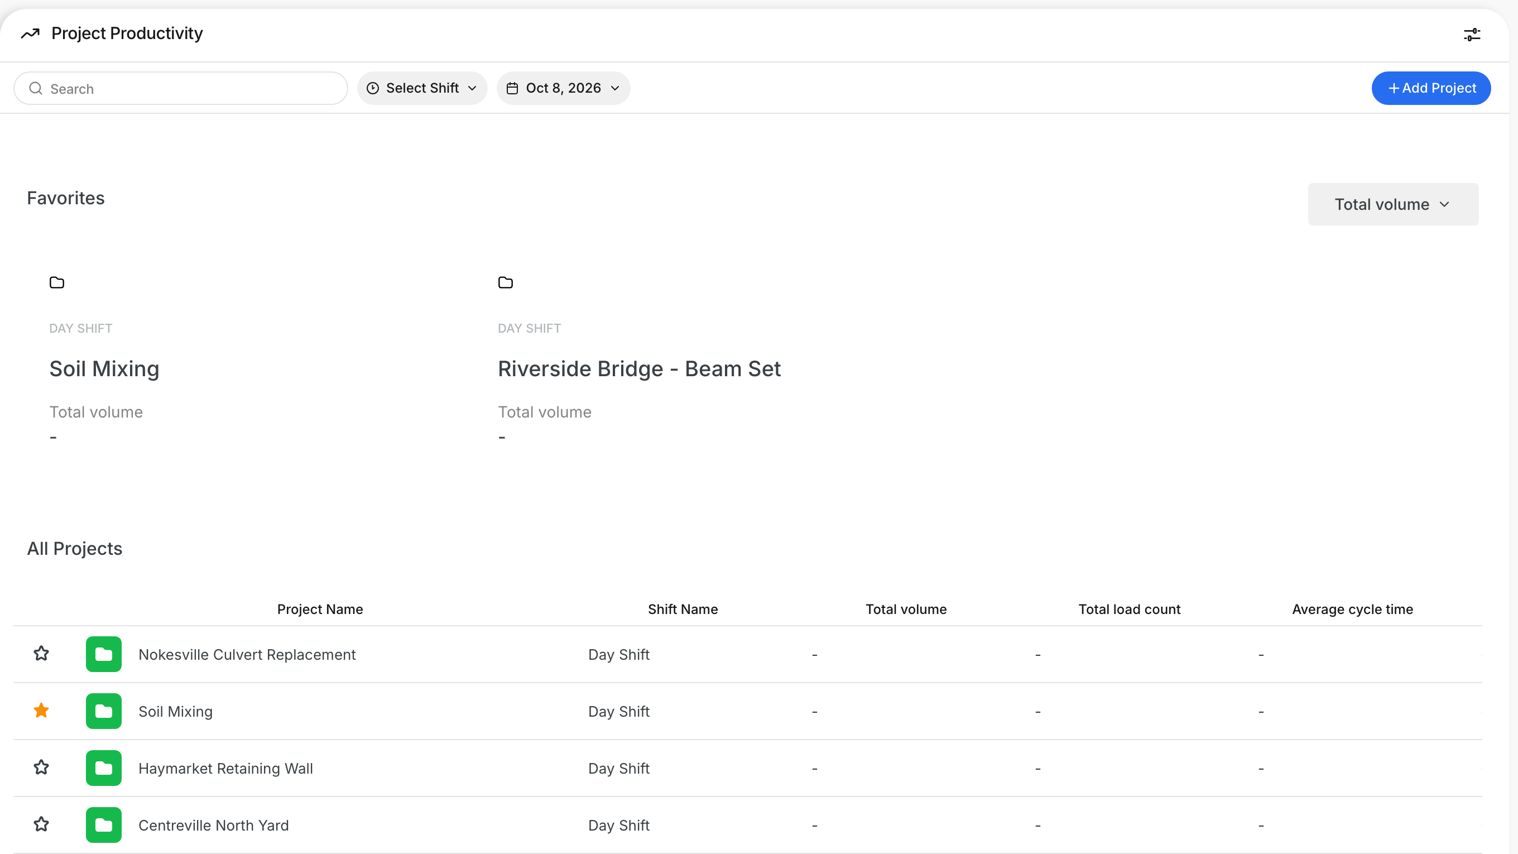Click the Total volume table column header
The height and width of the screenshot is (854, 1518).
coord(906,610)
